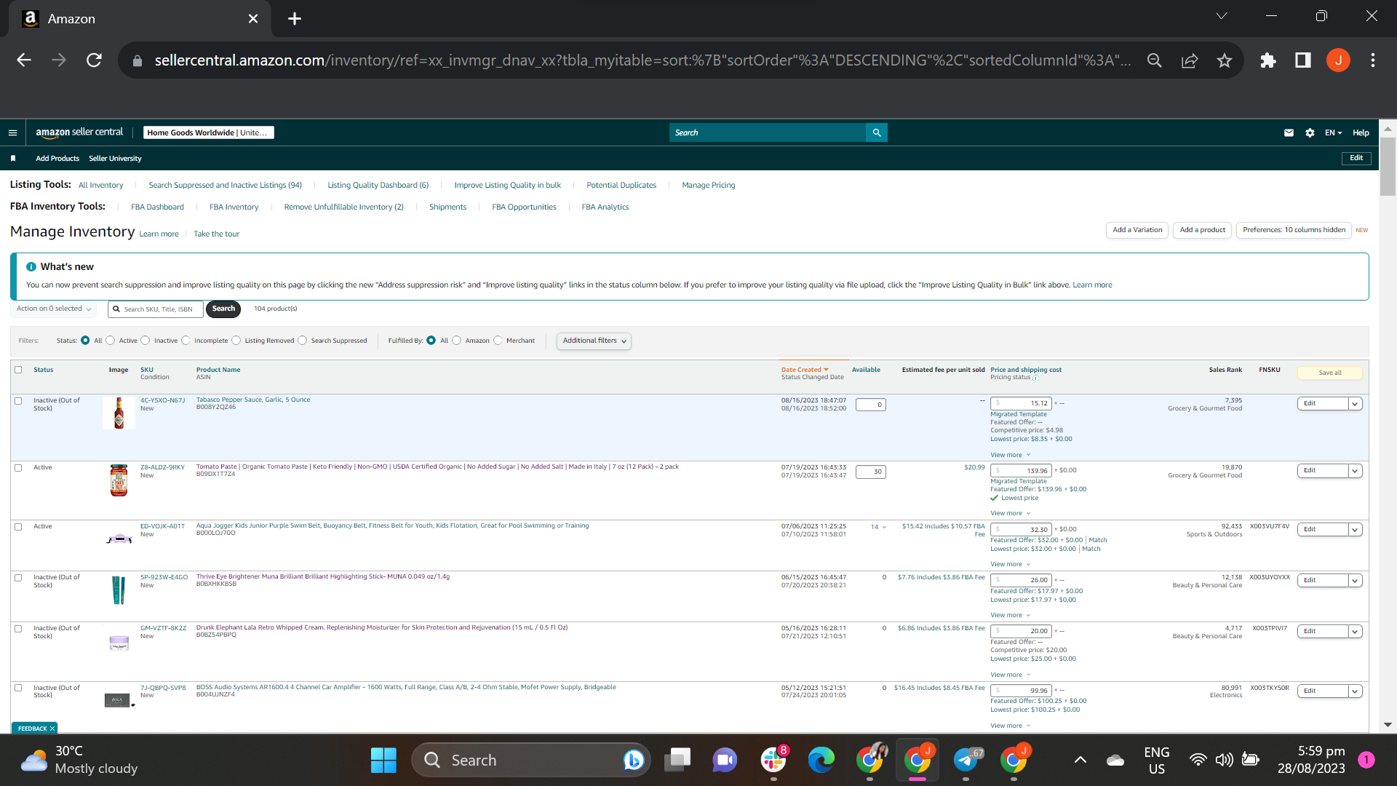
Task: Expand View more for Tabasco pricing
Action: pyautogui.click(x=1010, y=455)
